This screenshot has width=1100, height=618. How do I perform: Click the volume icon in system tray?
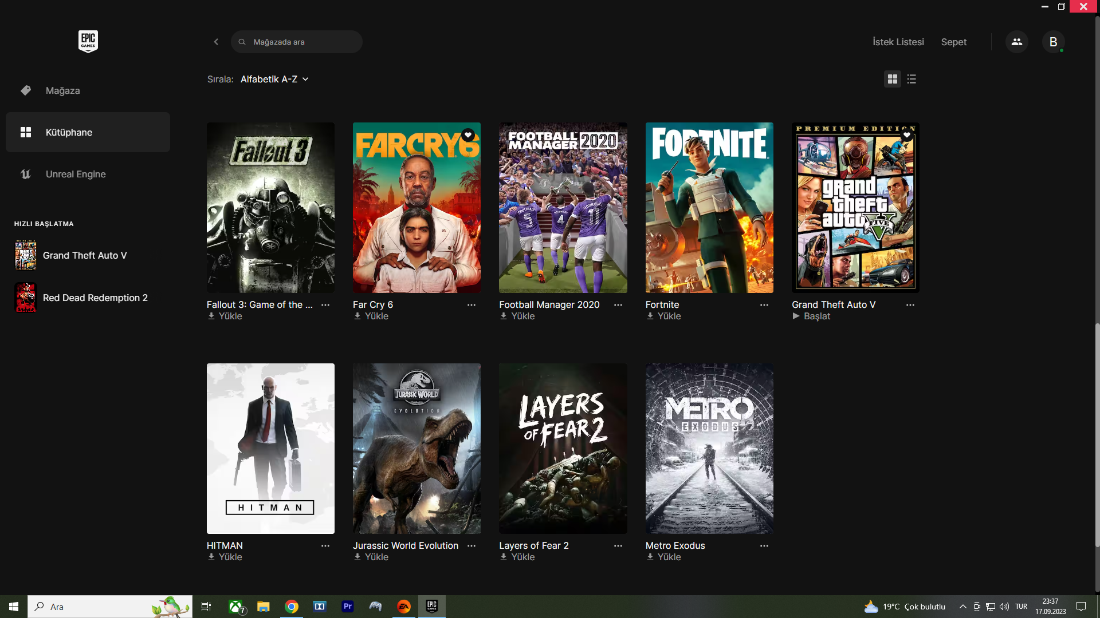[1004, 607]
